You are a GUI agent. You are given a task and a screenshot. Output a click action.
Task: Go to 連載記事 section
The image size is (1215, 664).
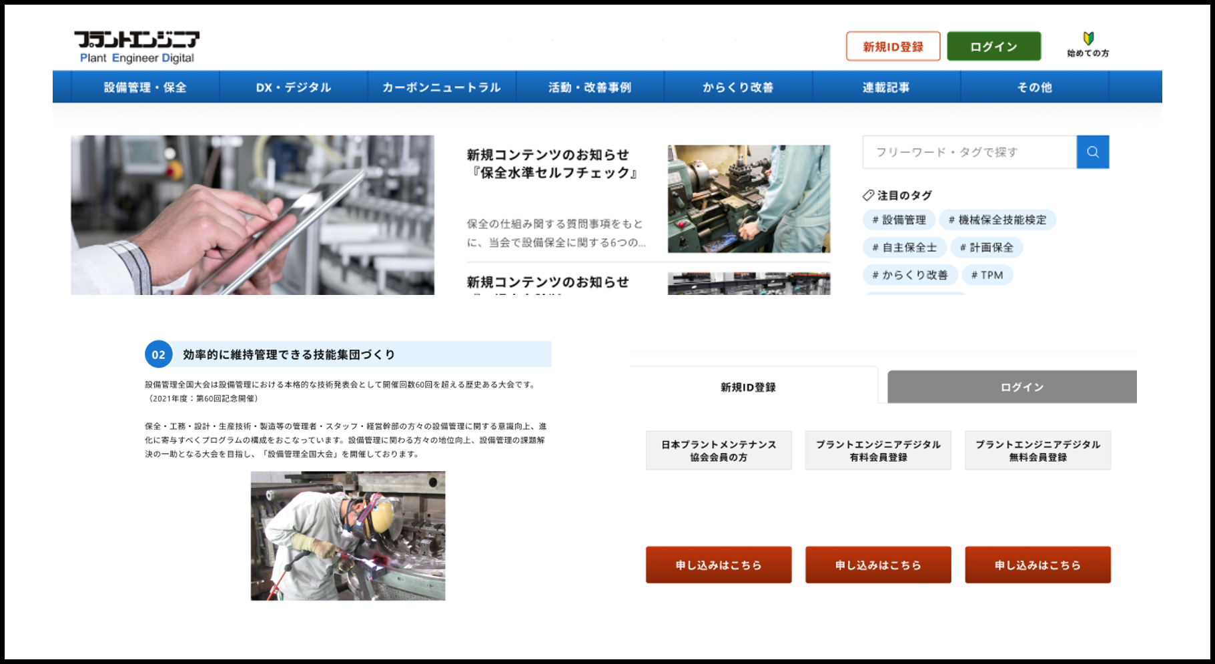point(885,87)
